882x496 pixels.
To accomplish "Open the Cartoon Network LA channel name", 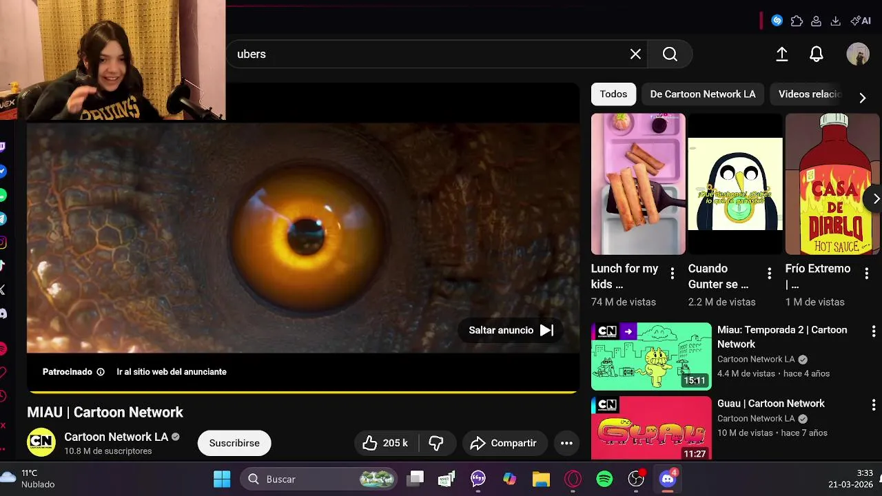I will (x=116, y=437).
